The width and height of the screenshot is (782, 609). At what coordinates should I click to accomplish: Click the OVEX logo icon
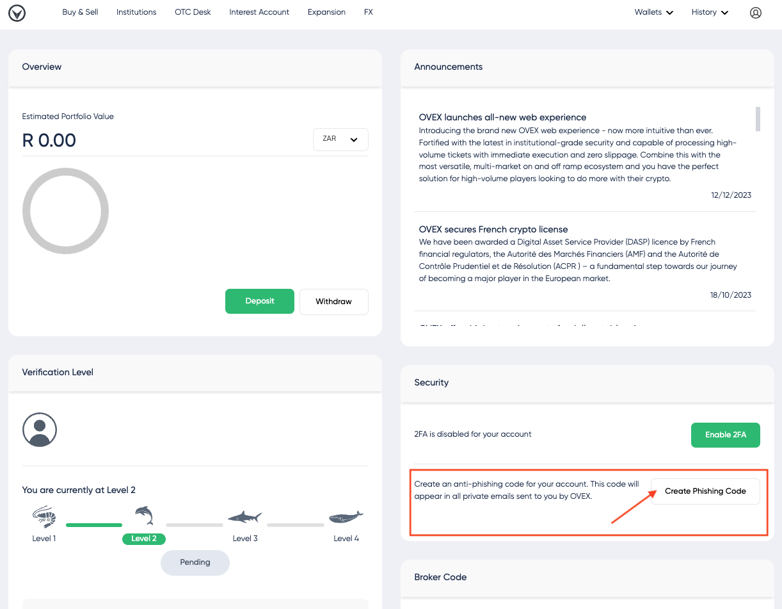click(17, 13)
